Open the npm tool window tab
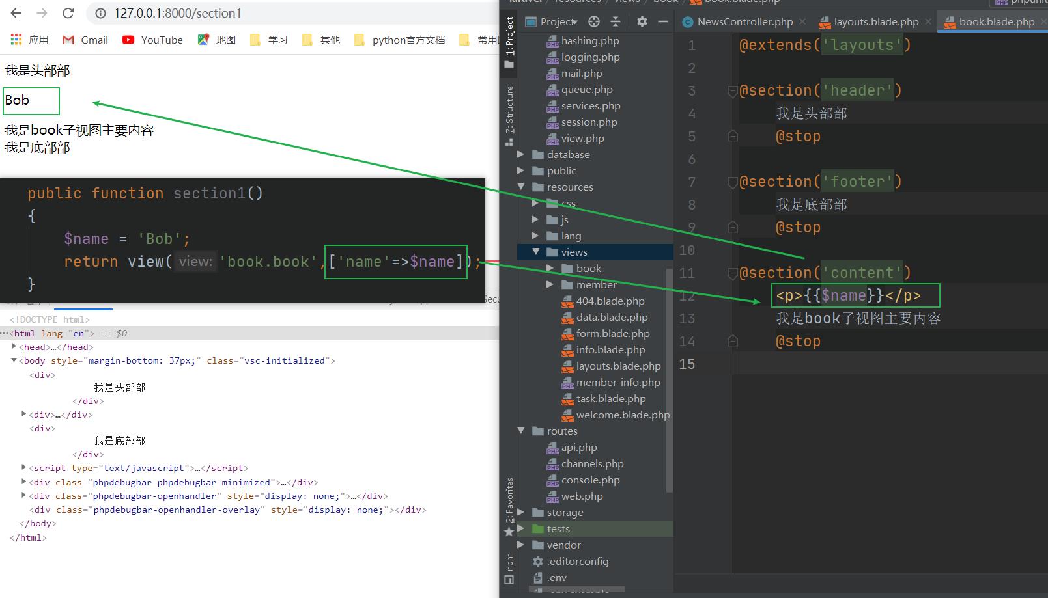1048x598 pixels. tap(509, 569)
